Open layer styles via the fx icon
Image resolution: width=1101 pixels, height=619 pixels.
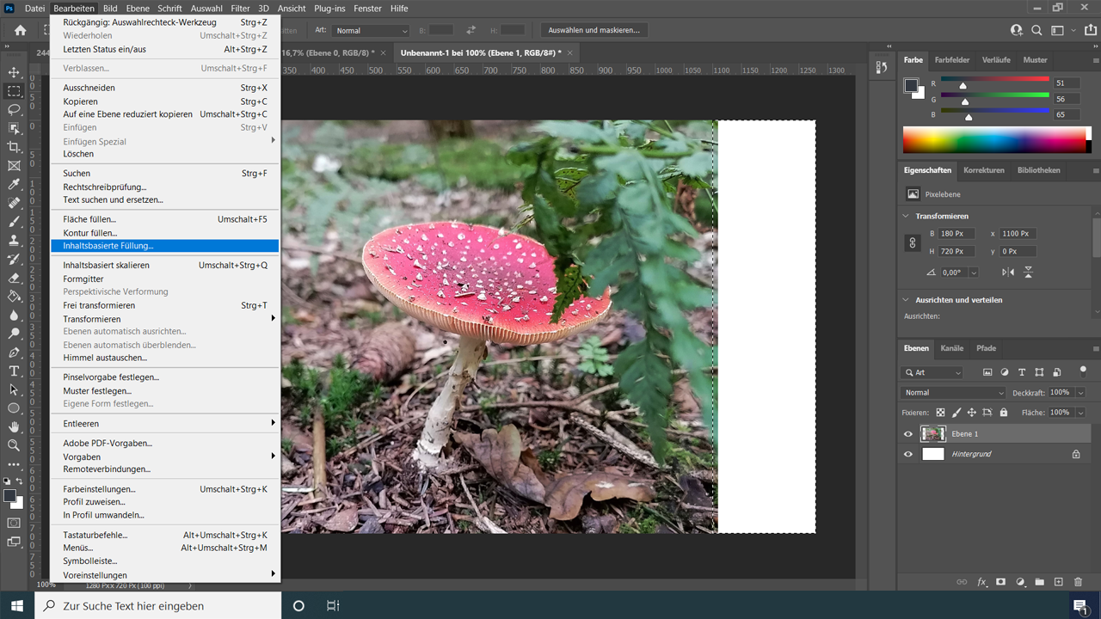(981, 582)
